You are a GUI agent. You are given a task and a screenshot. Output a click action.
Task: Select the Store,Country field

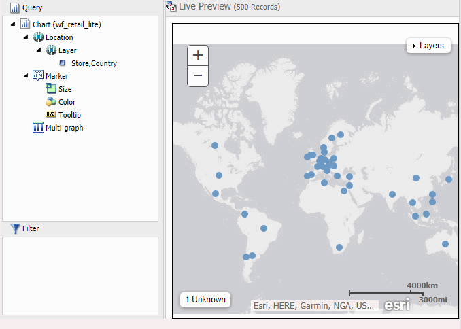click(x=93, y=63)
